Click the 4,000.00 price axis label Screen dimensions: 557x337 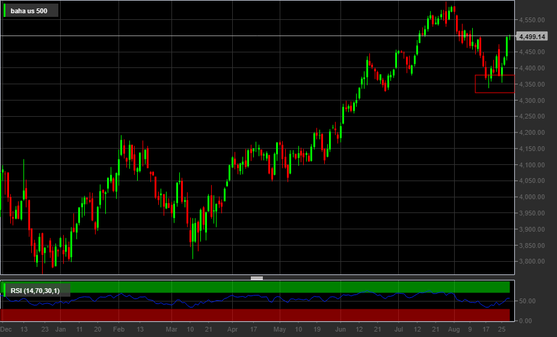tap(532, 197)
